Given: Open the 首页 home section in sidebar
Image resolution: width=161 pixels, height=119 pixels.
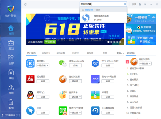Looking at the screenshot, I should 11,30.
